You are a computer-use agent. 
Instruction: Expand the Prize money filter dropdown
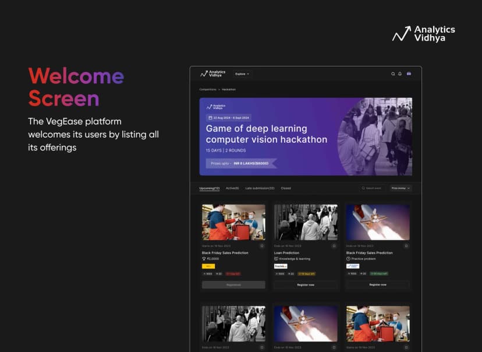401,188
